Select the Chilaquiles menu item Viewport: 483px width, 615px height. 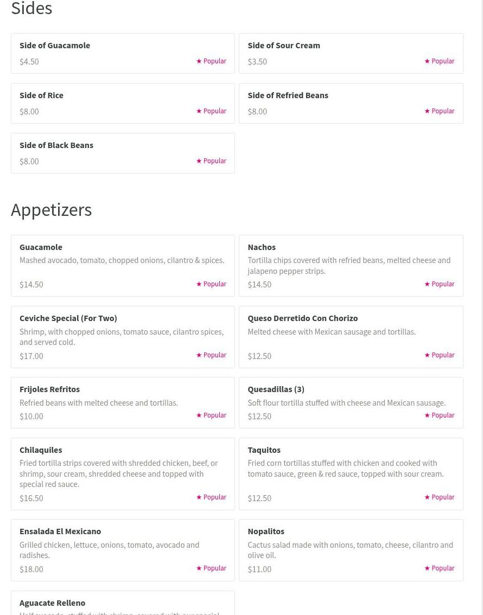pos(41,450)
